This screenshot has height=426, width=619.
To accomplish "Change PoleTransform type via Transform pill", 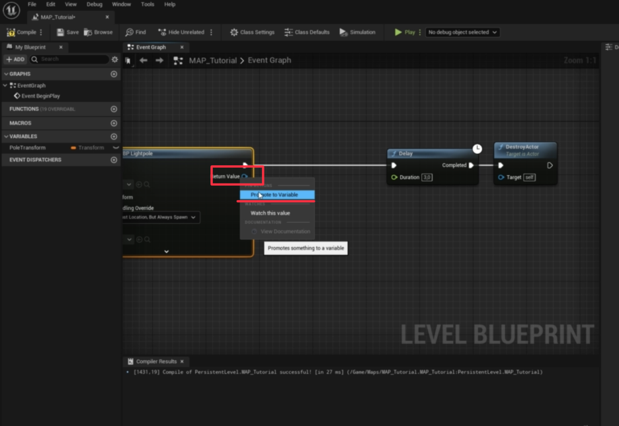I will tap(87, 147).
